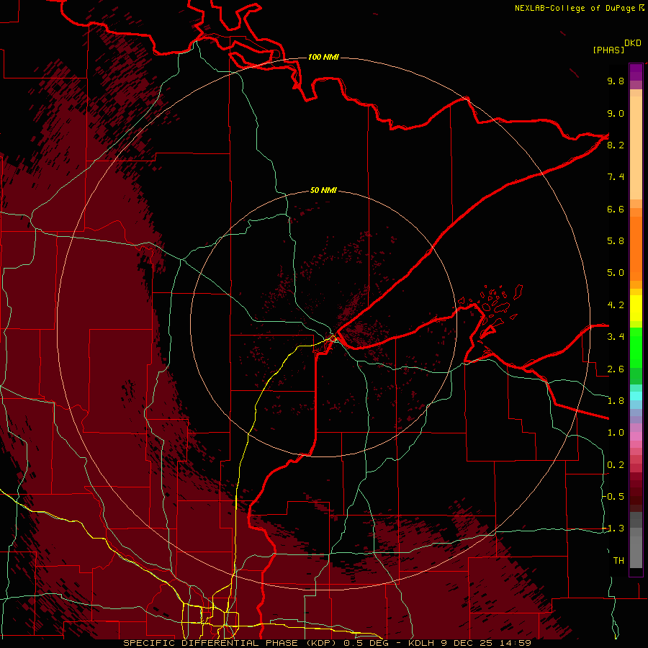Click the [PHAS] units label

click(x=608, y=50)
